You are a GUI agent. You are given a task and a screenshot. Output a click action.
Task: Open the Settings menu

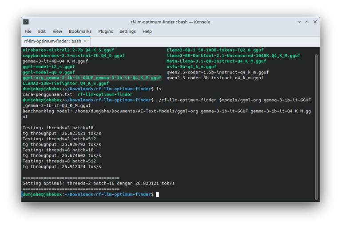[x=127, y=31]
